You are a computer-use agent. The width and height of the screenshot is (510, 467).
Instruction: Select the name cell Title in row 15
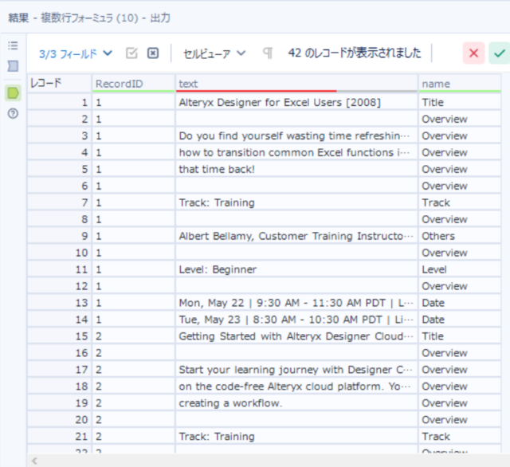click(x=460, y=336)
